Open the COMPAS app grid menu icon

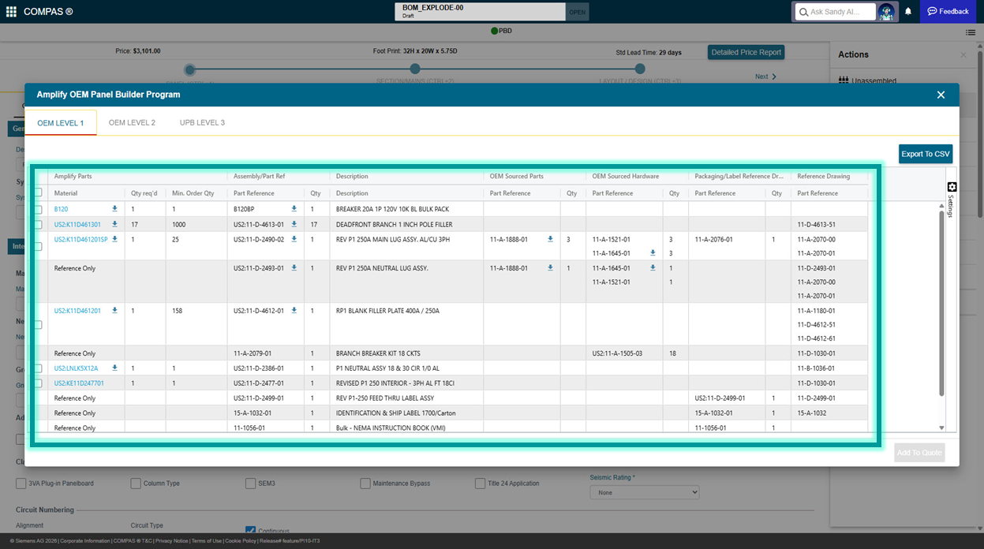pyautogui.click(x=11, y=12)
